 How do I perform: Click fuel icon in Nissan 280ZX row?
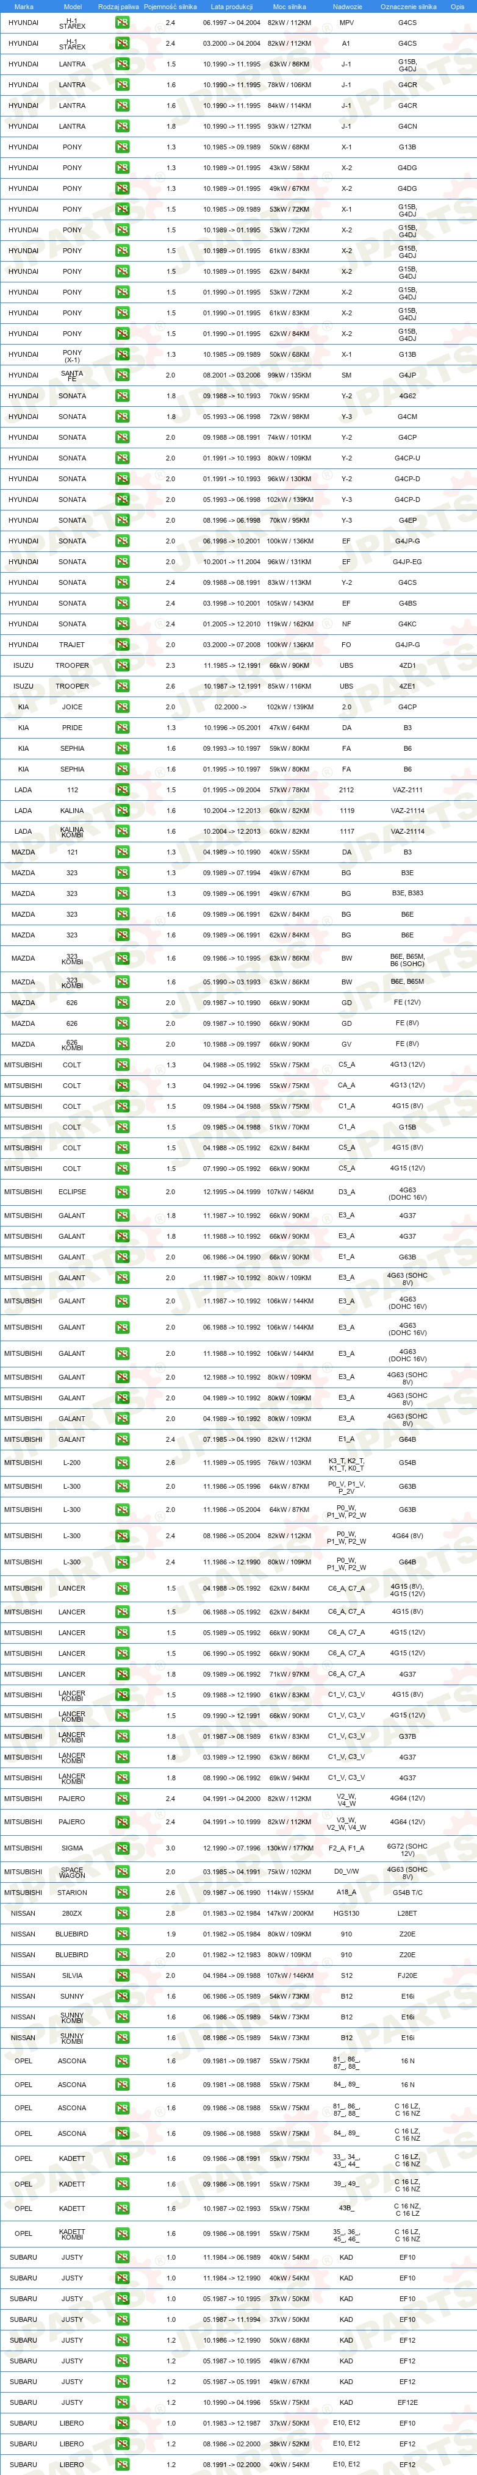(122, 1913)
